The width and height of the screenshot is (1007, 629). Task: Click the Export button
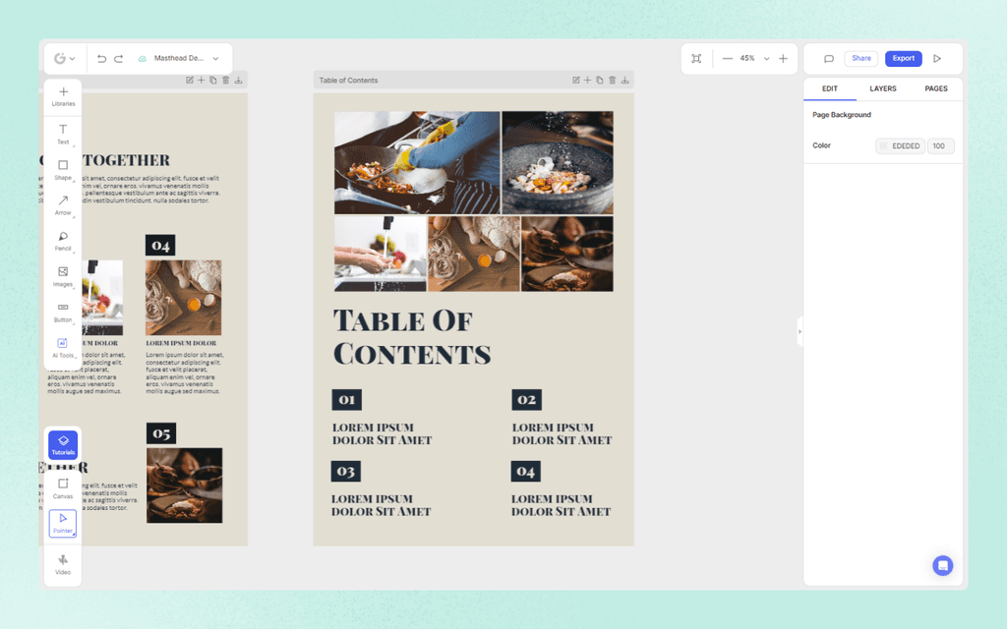[x=903, y=58]
